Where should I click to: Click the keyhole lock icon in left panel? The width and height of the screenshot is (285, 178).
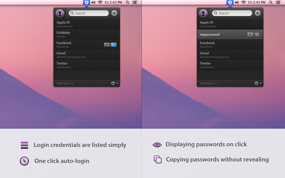point(60,13)
